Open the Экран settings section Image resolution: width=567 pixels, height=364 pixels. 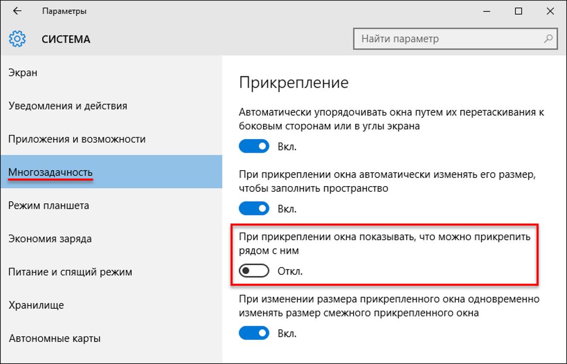(x=23, y=73)
